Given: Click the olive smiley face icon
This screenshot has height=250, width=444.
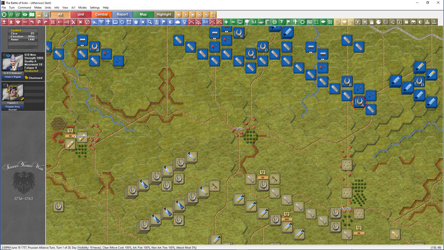Looking at the screenshot, I should pyautogui.click(x=385, y=22).
